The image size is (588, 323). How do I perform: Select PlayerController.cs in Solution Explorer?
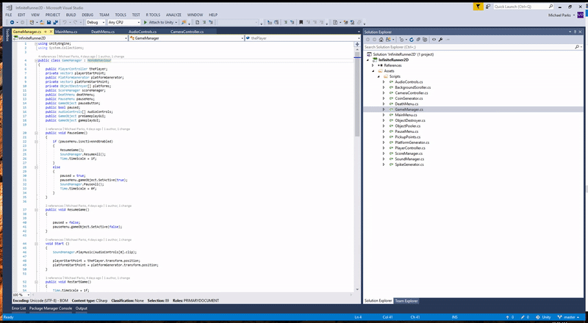point(410,148)
